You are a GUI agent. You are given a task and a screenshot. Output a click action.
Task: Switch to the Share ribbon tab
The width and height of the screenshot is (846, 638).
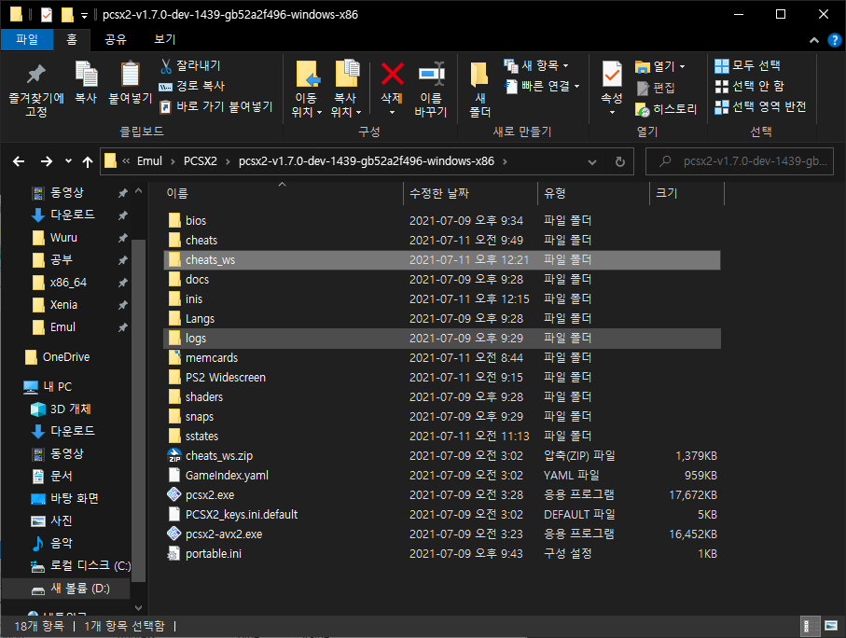pos(115,39)
